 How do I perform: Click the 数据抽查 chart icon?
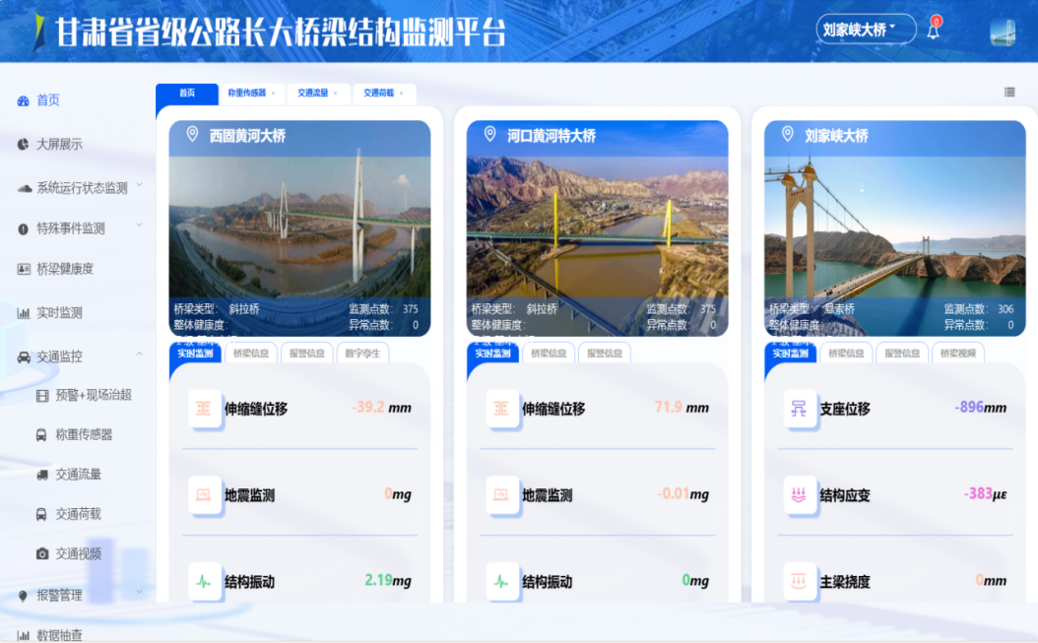(24, 636)
